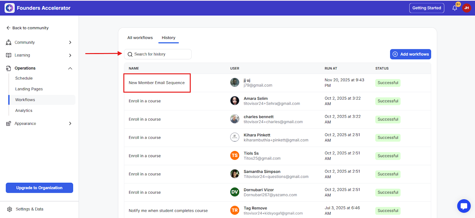This screenshot has width=475, height=218.
Task: Click Kihara Pinkett's profile avatar
Action: [x=235, y=137]
